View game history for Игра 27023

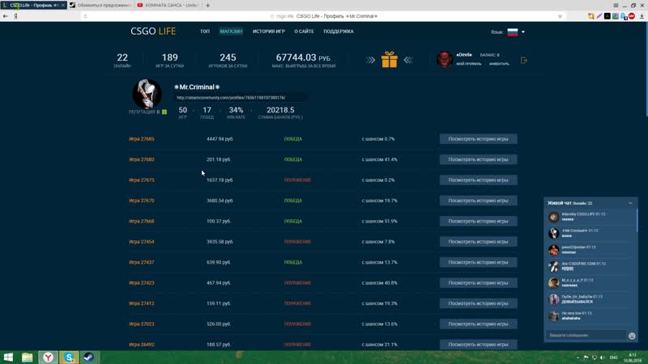point(478,324)
